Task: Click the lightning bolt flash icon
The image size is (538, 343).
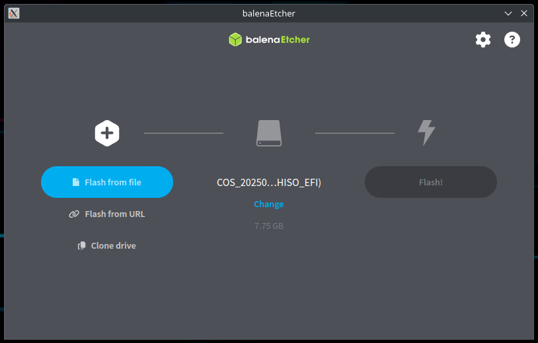Action: click(426, 133)
